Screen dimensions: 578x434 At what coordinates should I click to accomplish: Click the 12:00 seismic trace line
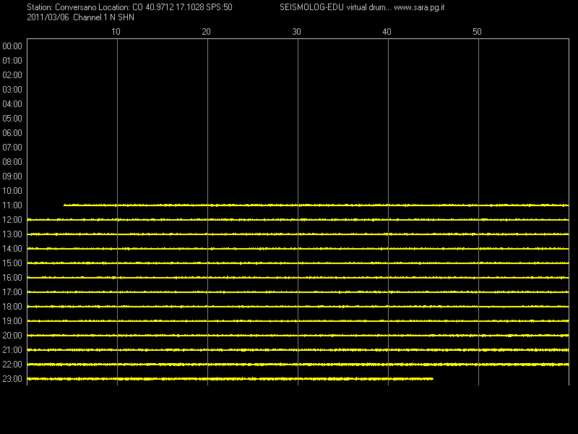298,220
